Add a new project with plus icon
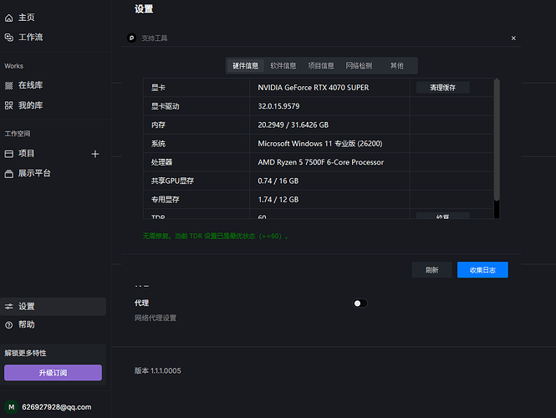This screenshot has width=556, height=418. pos(95,154)
